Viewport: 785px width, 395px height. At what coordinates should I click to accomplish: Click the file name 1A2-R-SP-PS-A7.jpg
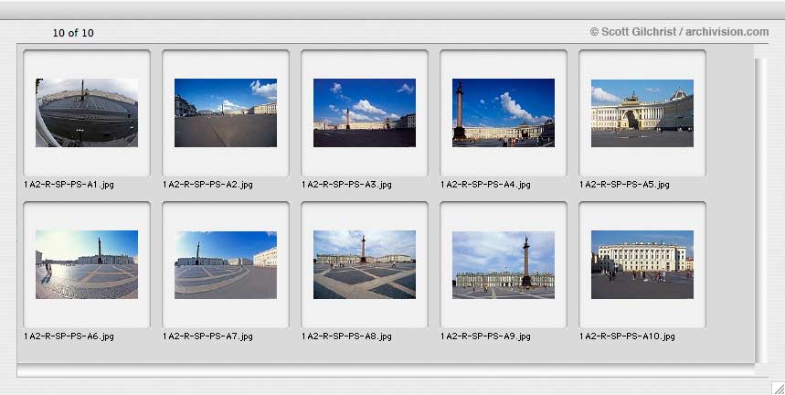(207, 336)
